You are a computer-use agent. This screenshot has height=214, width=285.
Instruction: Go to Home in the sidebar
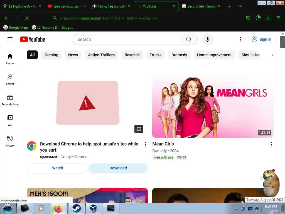10,59
